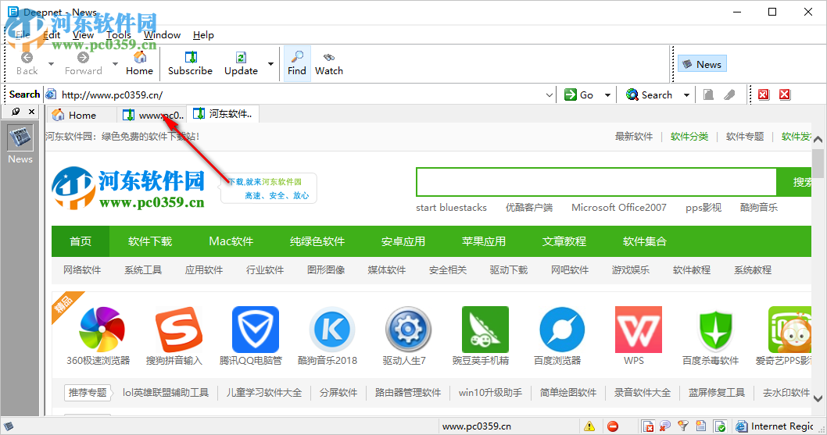Expand the Update dropdown arrow

(270, 64)
